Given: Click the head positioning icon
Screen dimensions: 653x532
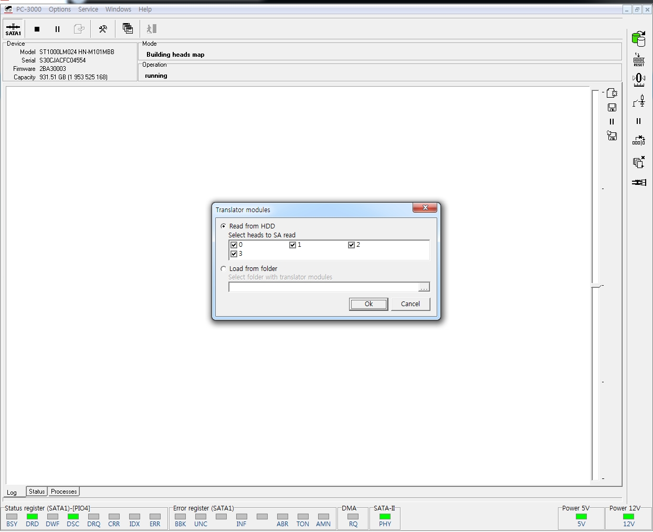Looking at the screenshot, I should point(639,80).
